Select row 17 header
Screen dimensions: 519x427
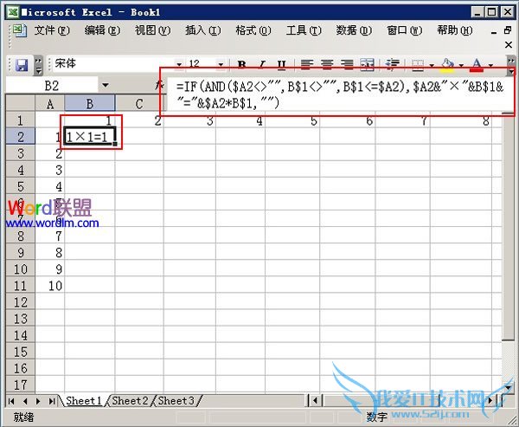pyautogui.click(x=21, y=385)
